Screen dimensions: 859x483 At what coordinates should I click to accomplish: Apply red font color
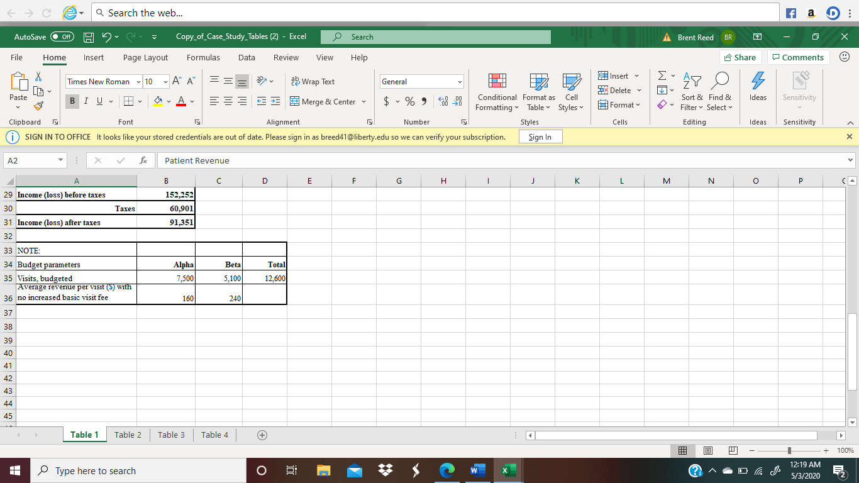tap(180, 102)
